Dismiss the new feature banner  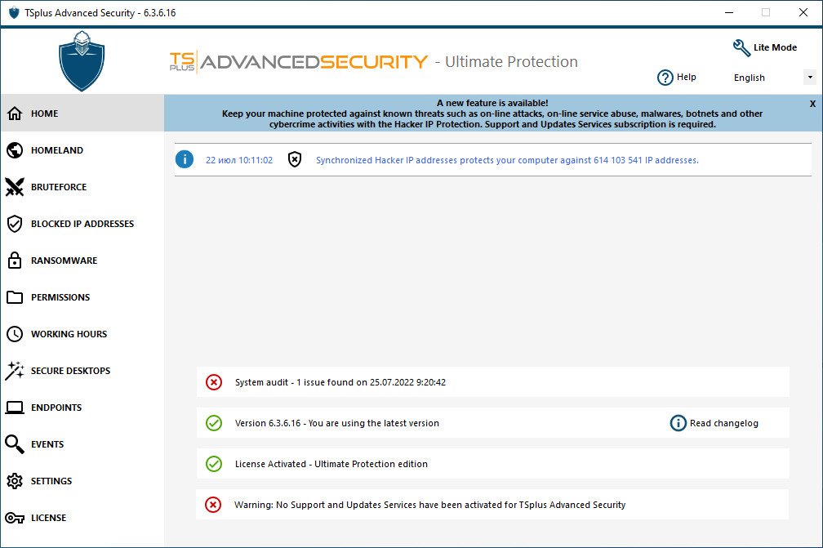[812, 105]
